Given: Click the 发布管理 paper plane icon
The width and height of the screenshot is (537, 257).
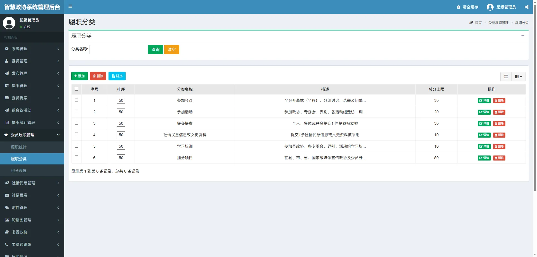Looking at the screenshot, I should 6,73.
